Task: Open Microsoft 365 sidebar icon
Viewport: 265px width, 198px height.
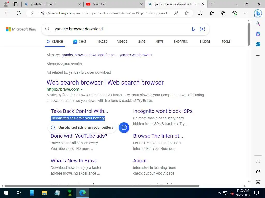Action: 258,34
